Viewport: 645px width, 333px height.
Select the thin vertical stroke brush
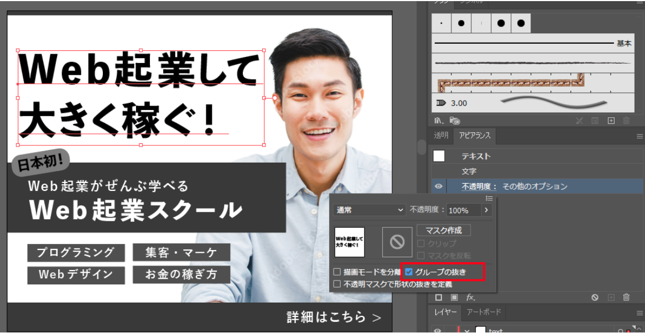pyautogui.click(x=481, y=23)
